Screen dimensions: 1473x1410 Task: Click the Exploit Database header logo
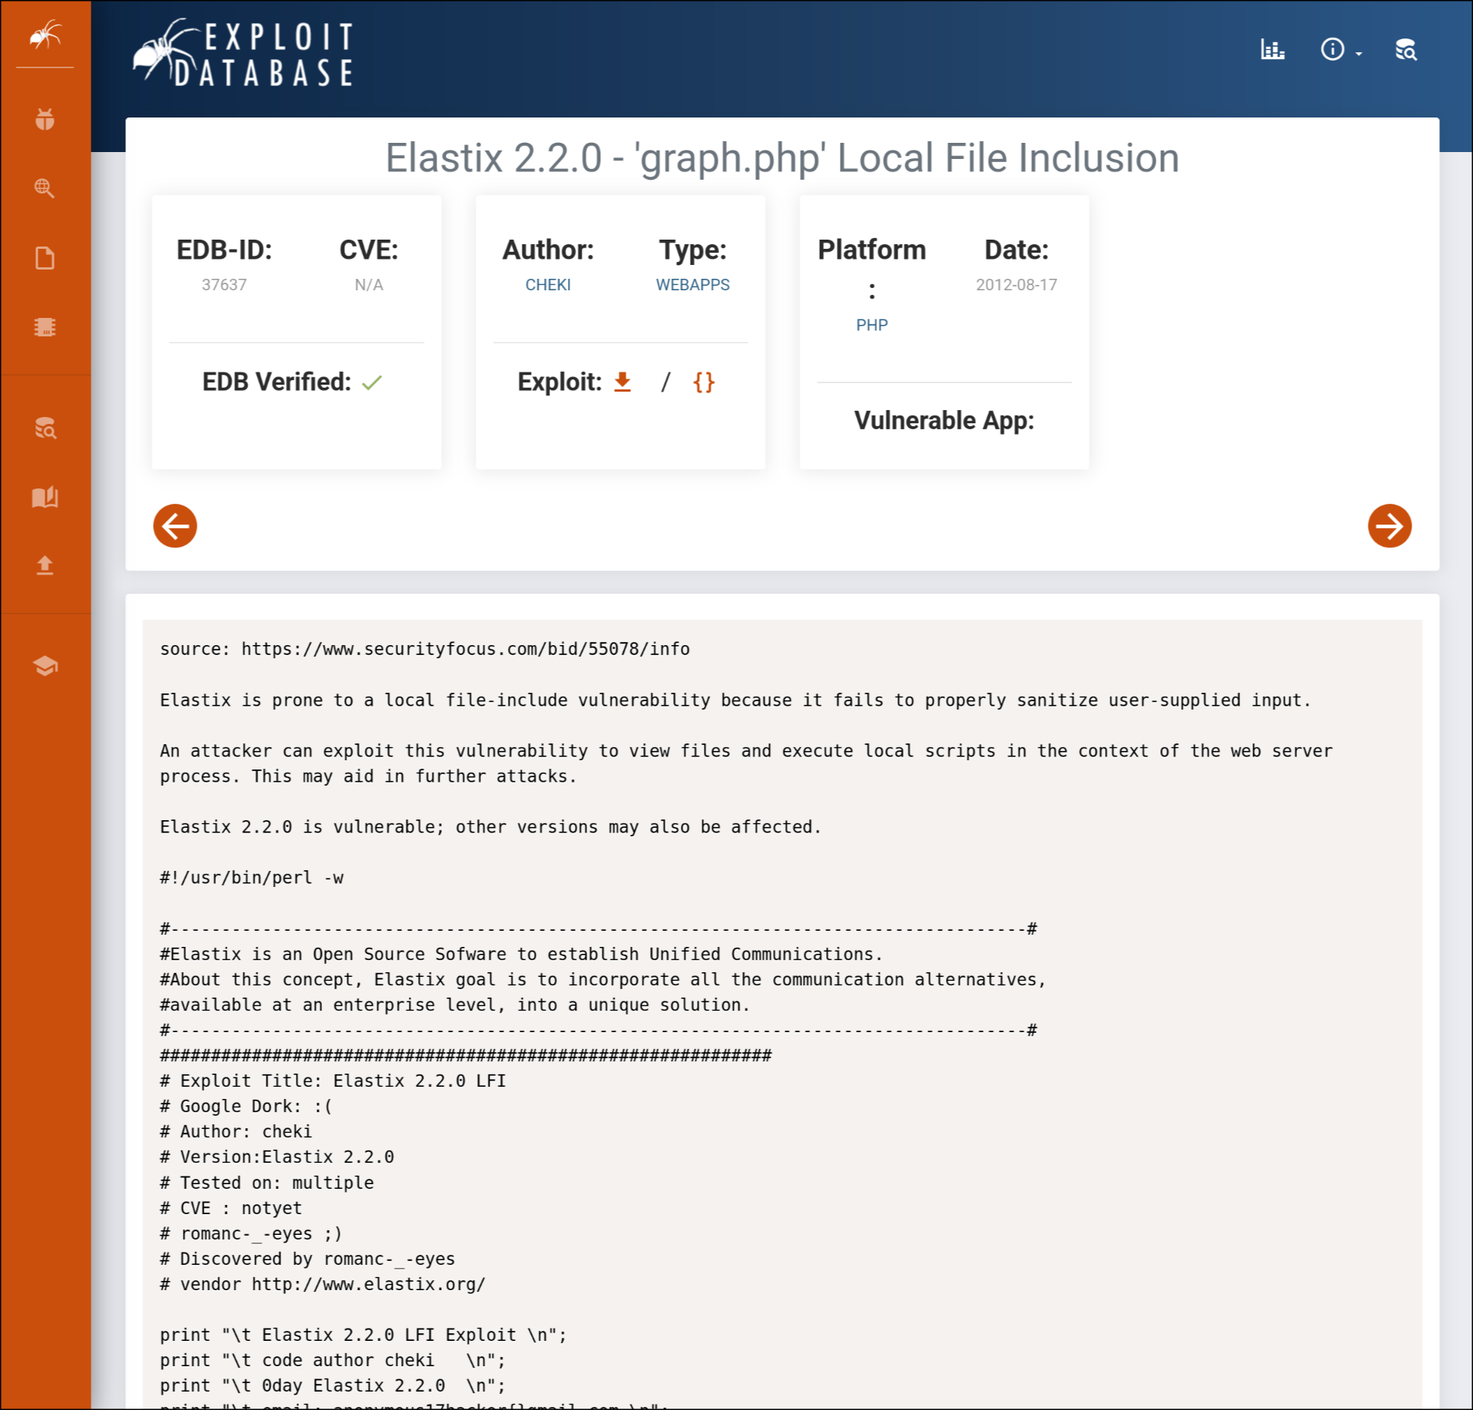click(243, 52)
